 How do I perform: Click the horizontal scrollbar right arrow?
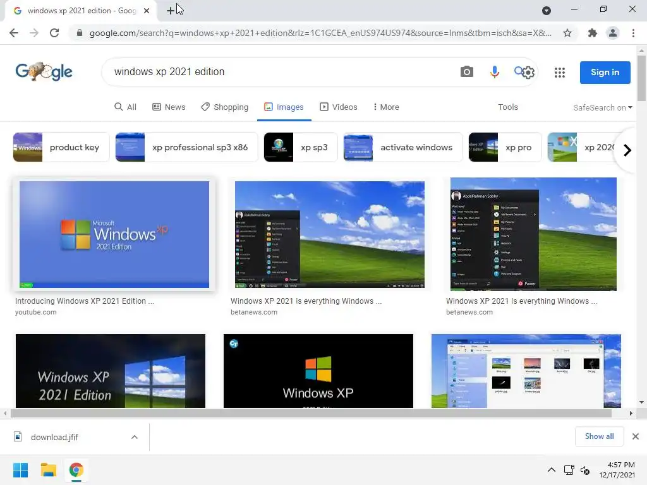pos(631,413)
